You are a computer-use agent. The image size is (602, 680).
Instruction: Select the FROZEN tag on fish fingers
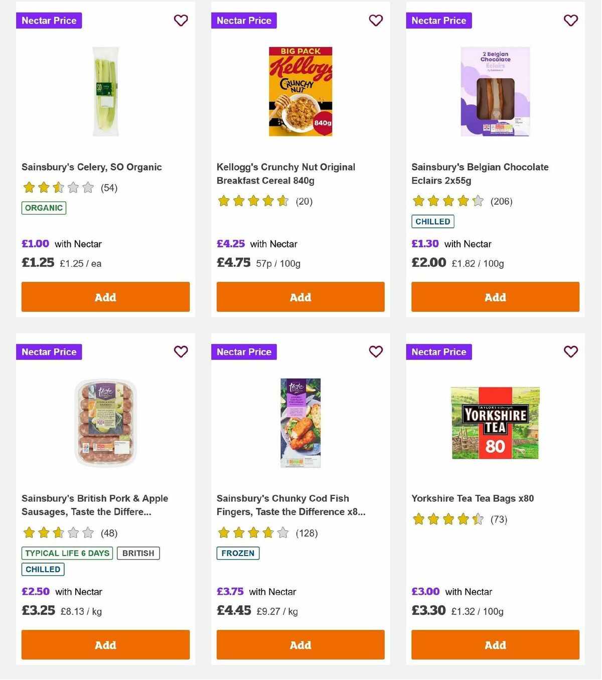238,553
